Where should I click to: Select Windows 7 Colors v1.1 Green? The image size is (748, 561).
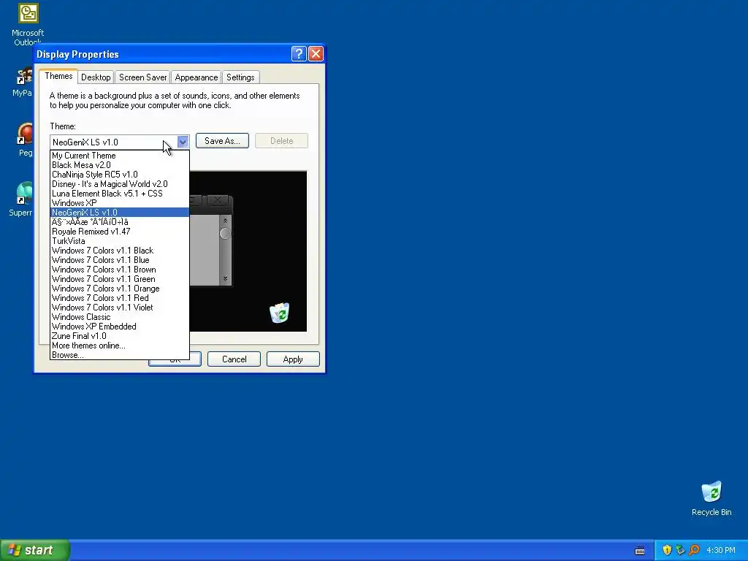click(120, 279)
